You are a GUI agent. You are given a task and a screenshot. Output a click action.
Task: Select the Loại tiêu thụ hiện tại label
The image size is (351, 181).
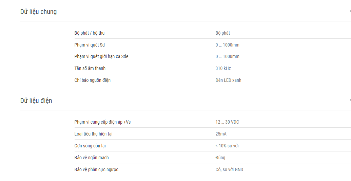tap(93, 134)
